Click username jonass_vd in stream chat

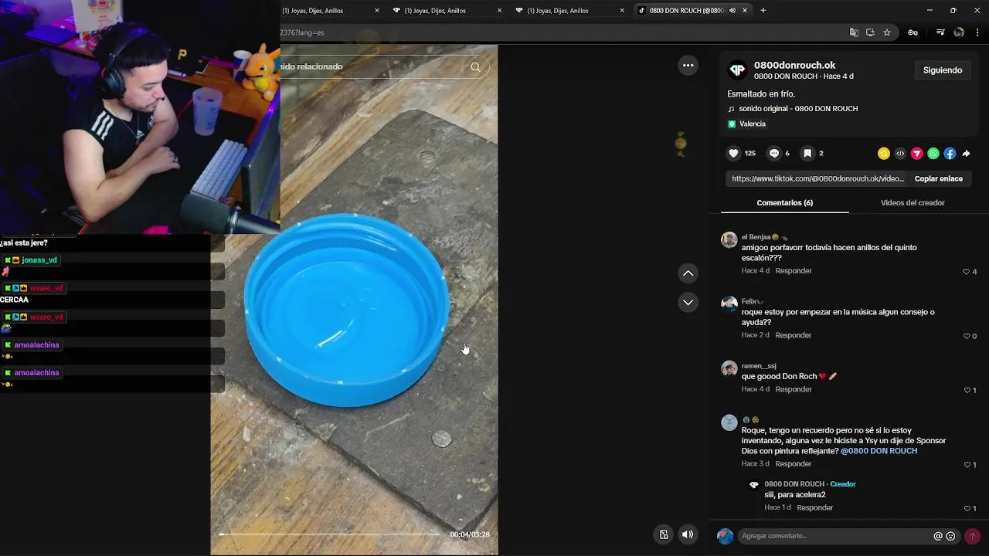click(x=39, y=260)
